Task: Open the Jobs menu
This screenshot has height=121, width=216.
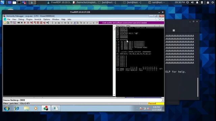Action: [x=69, y=19]
